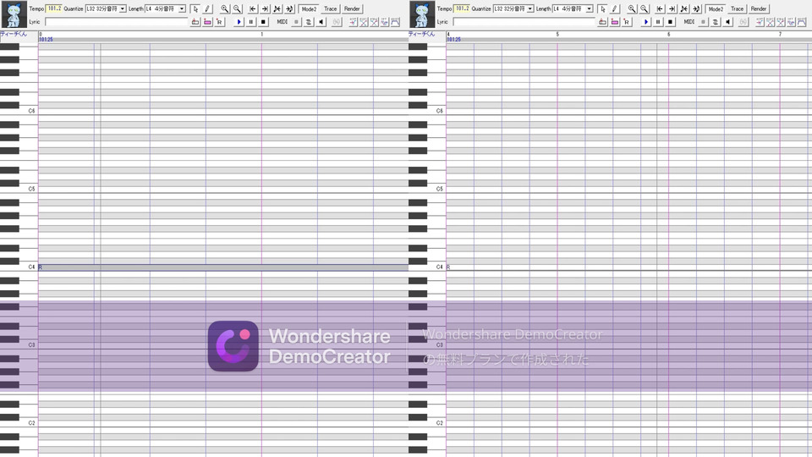Insert a rest with right window R icon
Image resolution: width=812 pixels, height=457 pixels.
[x=627, y=22]
